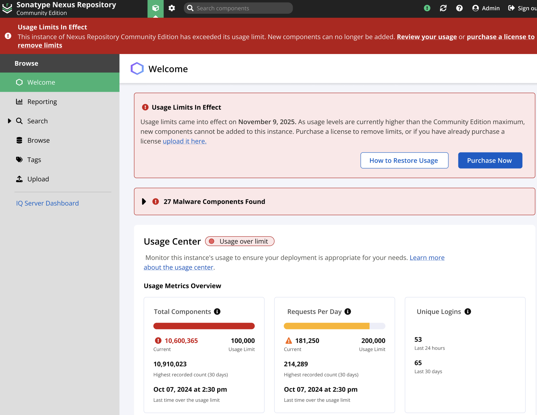Open the Administration gear icon
This screenshot has height=415, width=537.
(x=172, y=8)
